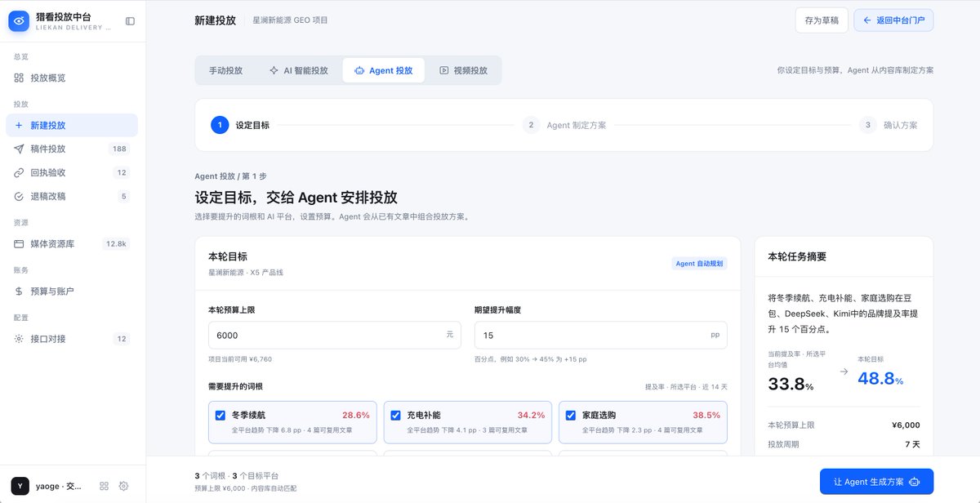This screenshot has width=980, height=503.
Task: Click the Agent 自动规划 badge
Action: 699,264
